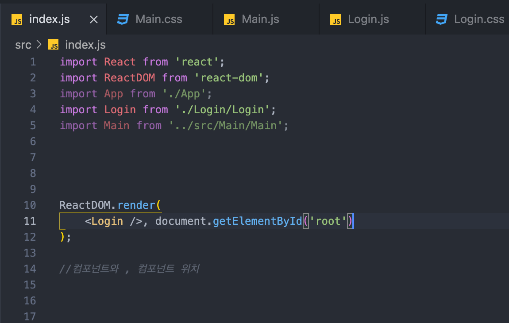This screenshot has width=509, height=323.
Task: Close the index.js tab
Action: (94, 19)
